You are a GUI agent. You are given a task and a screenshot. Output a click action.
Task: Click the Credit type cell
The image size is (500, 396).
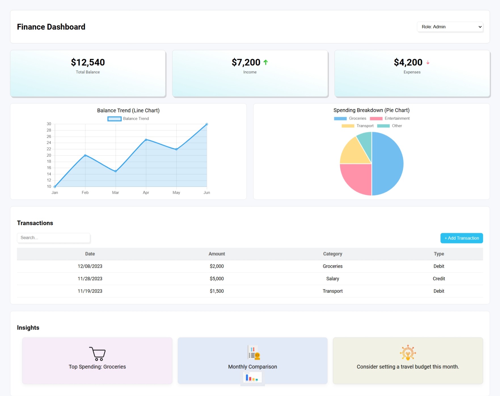pyautogui.click(x=439, y=279)
